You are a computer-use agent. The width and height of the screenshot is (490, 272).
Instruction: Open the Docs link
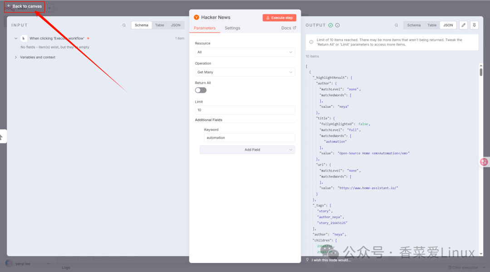[289, 28]
